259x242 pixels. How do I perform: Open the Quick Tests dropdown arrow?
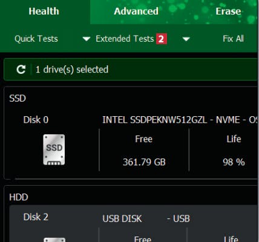[x=87, y=39]
